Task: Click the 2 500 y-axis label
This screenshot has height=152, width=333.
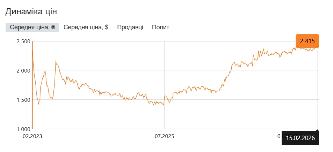Action: (x=23, y=41)
